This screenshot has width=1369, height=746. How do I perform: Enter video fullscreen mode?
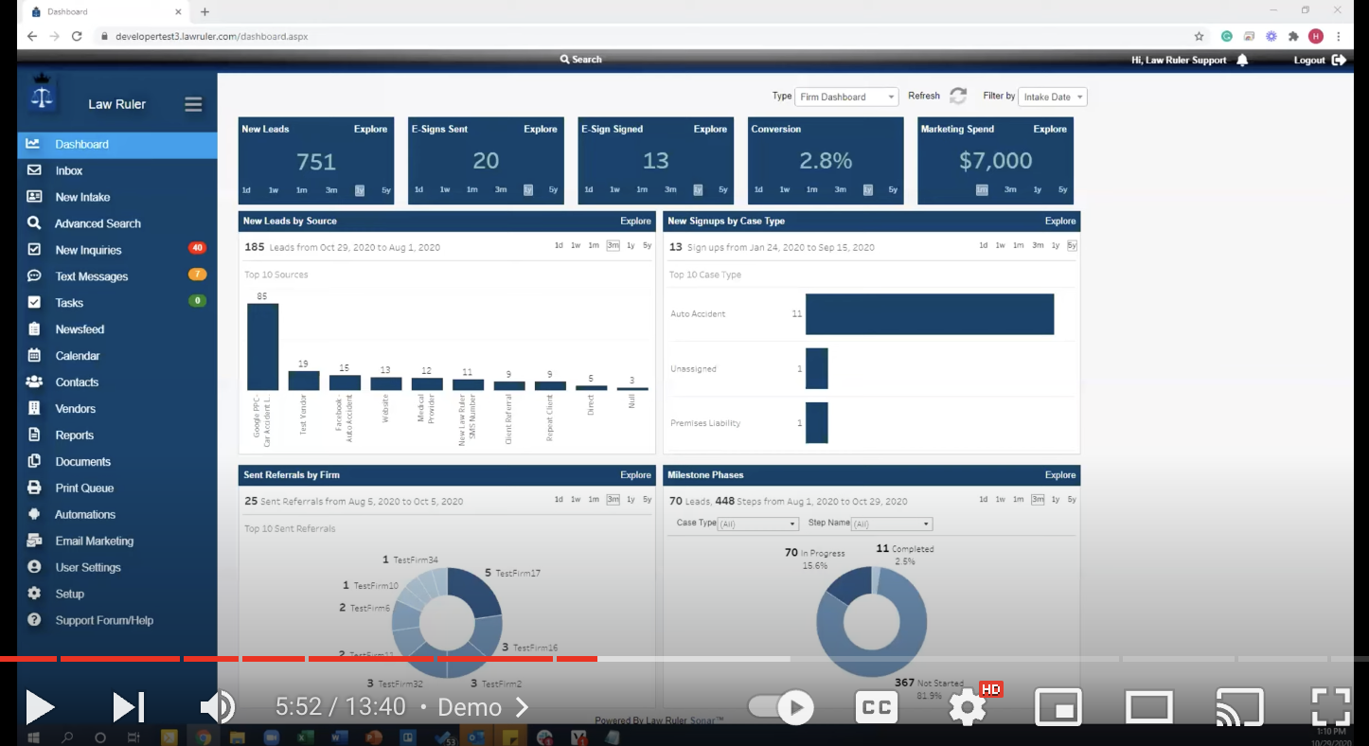coord(1330,707)
